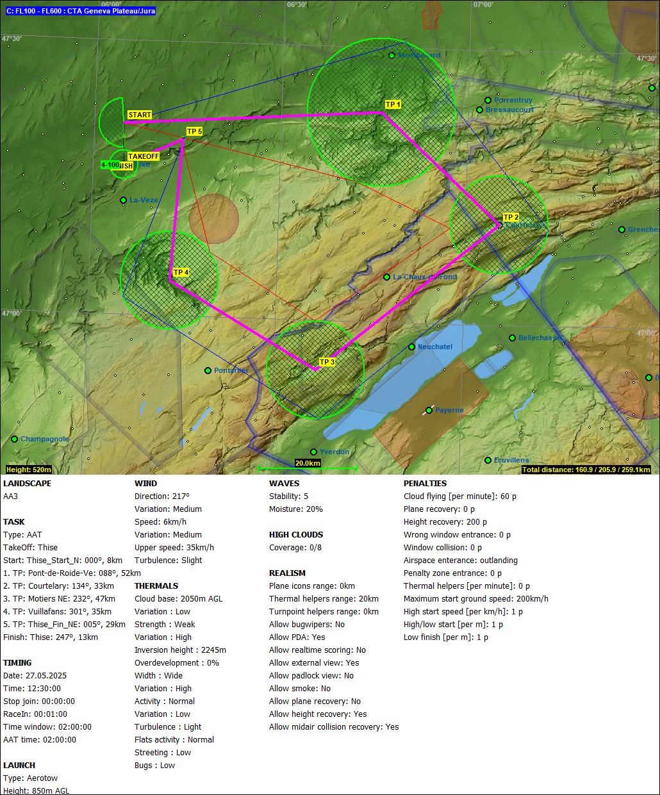This screenshot has height=795, width=660.
Task: Click the orange circular zone near La-Veze
Action: click(213, 219)
